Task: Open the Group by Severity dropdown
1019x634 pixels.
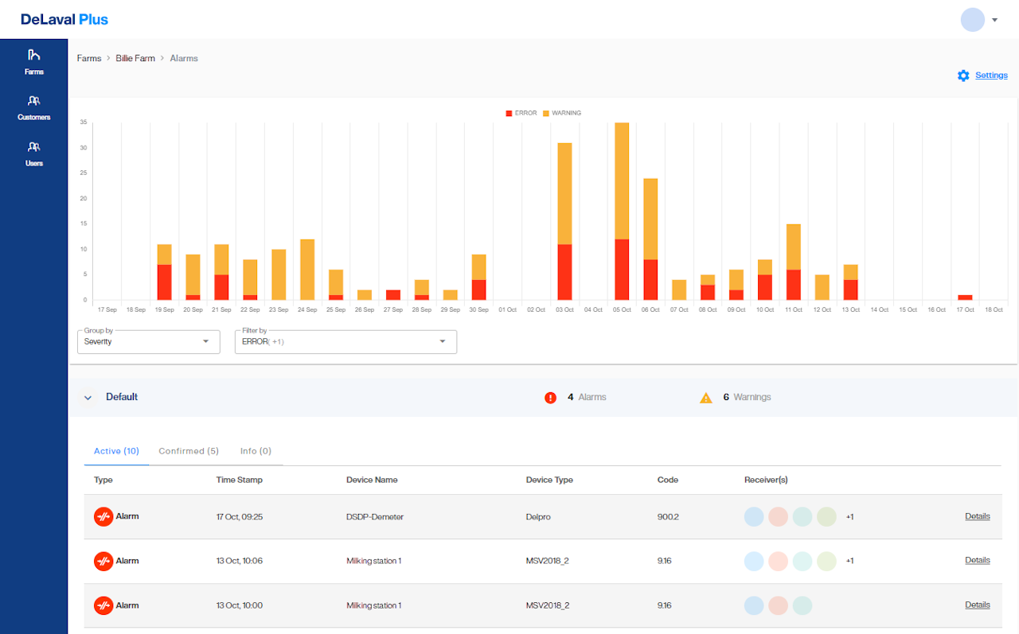Action: [x=148, y=341]
